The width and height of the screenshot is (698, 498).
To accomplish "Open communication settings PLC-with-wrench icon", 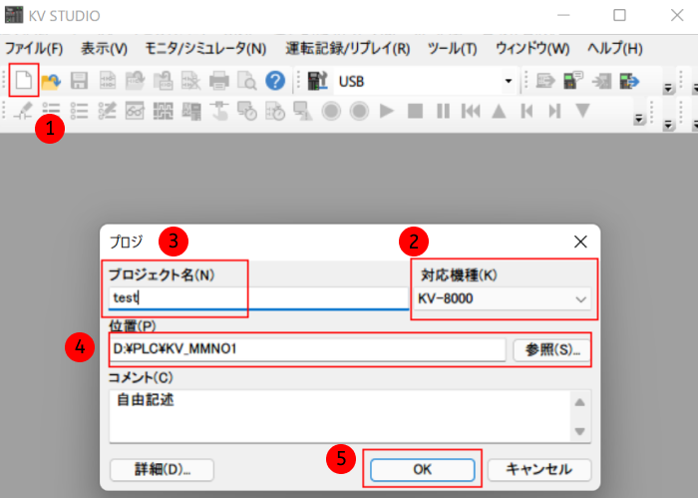I will 318,81.
